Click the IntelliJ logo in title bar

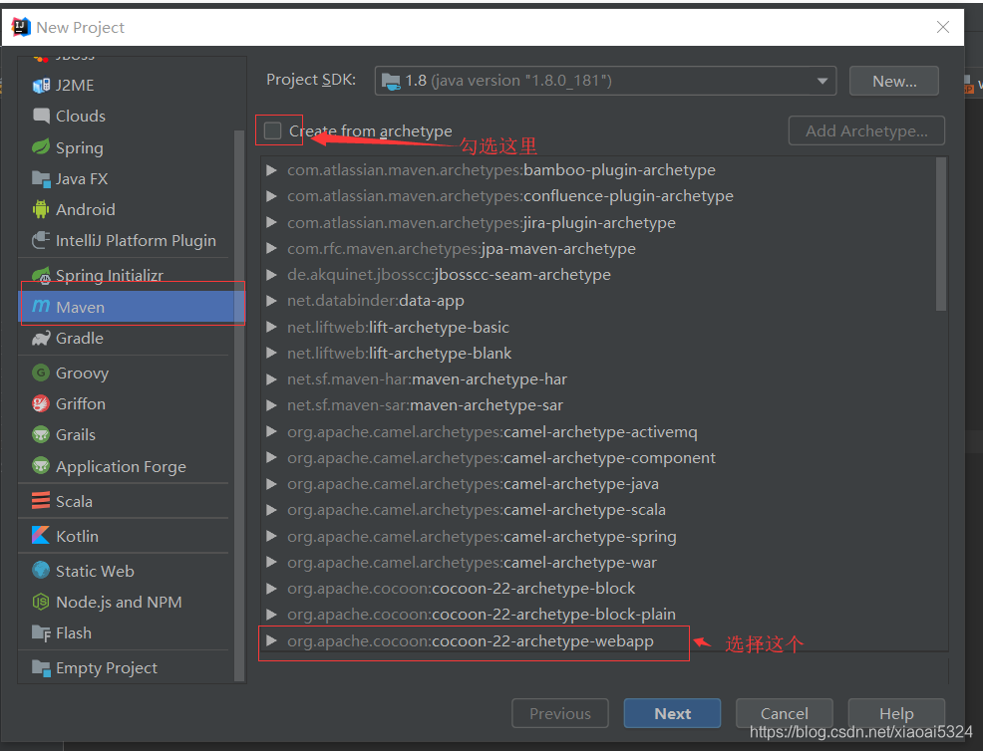[21, 27]
